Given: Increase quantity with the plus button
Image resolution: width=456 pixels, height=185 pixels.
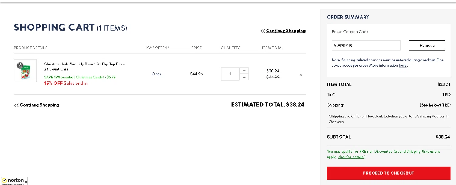Looking at the screenshot, I should [x=244, y=71].
